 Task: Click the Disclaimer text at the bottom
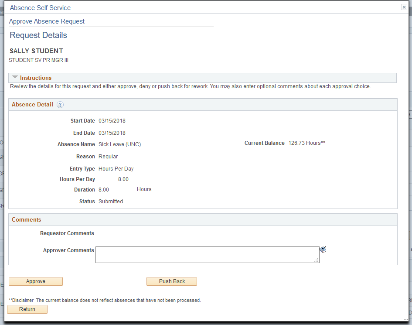(105, 300)
